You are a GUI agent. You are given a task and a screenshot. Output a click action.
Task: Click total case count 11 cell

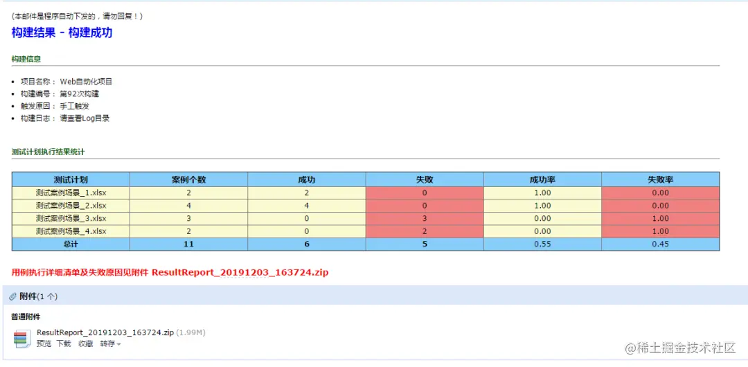[188, 244]
